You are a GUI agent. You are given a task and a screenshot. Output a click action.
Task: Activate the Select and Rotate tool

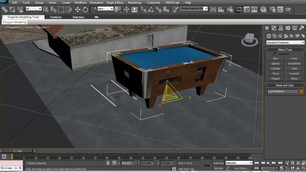point(85,10)
